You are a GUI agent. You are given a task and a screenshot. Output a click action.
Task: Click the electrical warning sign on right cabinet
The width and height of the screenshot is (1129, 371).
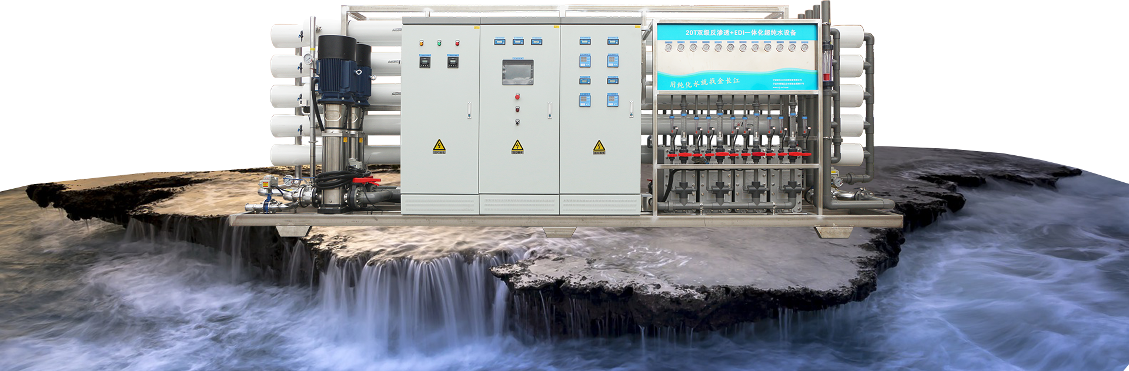(599, 146)
